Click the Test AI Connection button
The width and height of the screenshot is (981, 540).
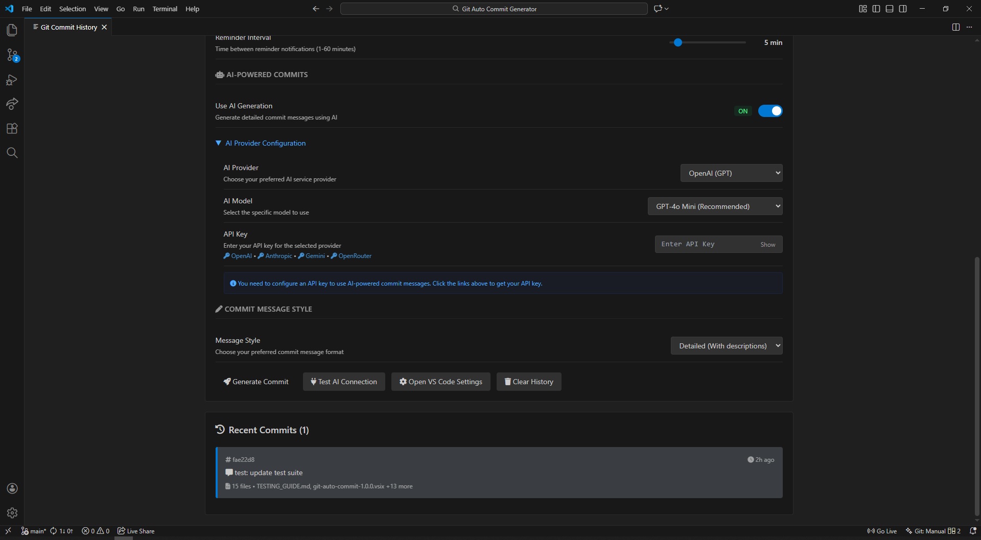click(x=344, y=382)
